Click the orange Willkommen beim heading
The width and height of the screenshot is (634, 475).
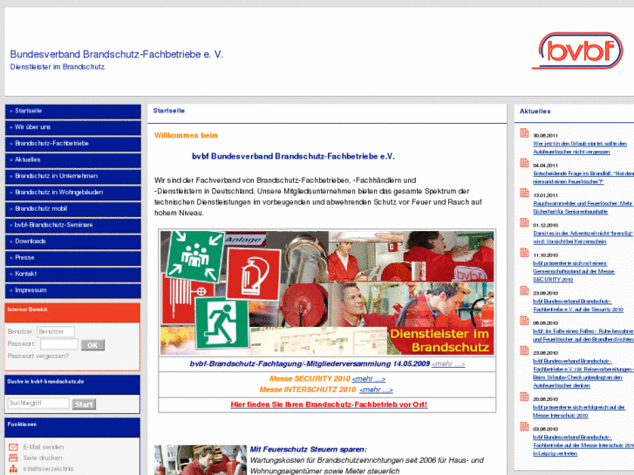tap(186, 136)
